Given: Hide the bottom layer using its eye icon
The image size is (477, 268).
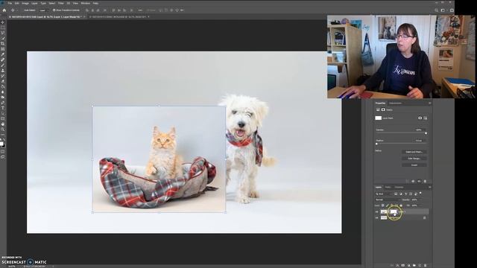Looking at the screenshot, I should pos(377,218).
